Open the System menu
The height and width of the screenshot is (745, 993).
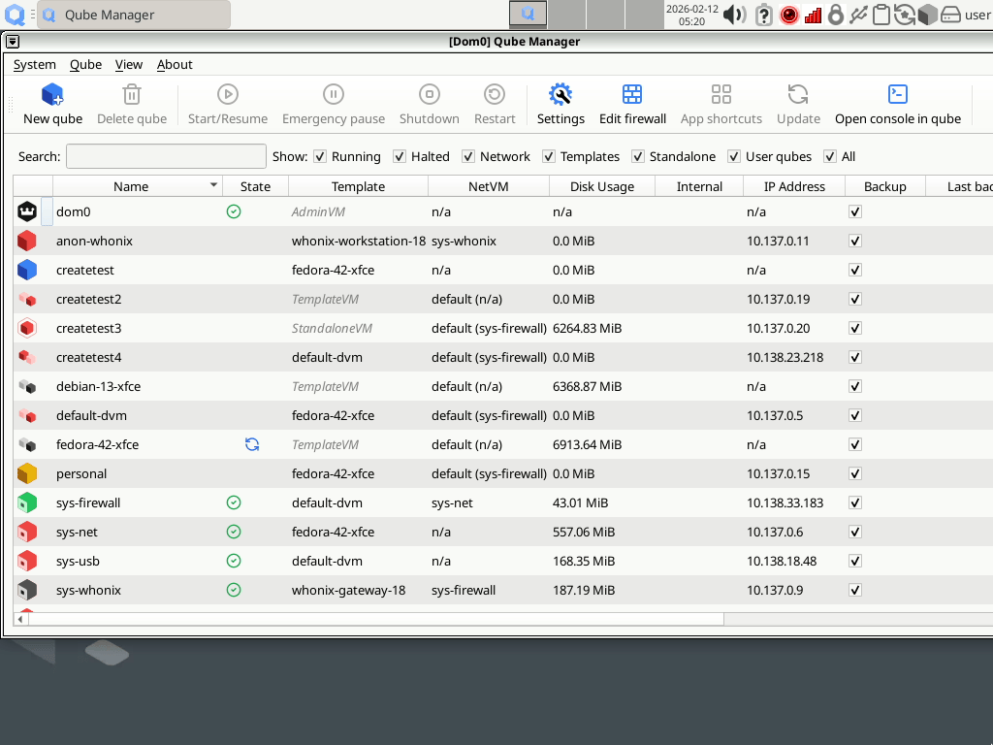pyautogui.click(x=35, y=65)
